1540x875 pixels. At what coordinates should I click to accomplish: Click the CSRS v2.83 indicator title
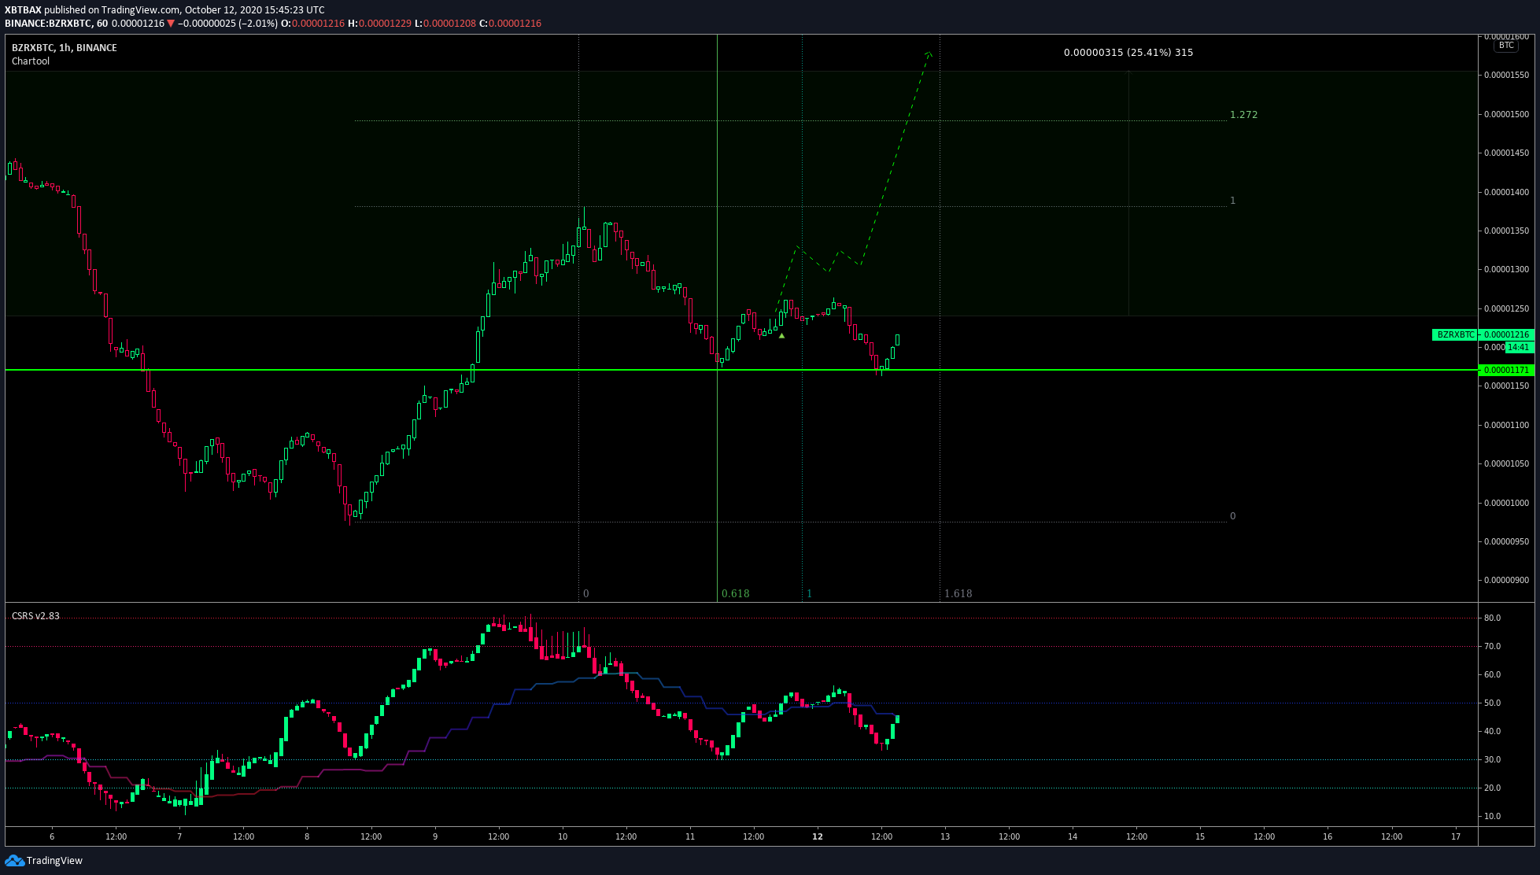pyautogui.click(x=35, y=616)
